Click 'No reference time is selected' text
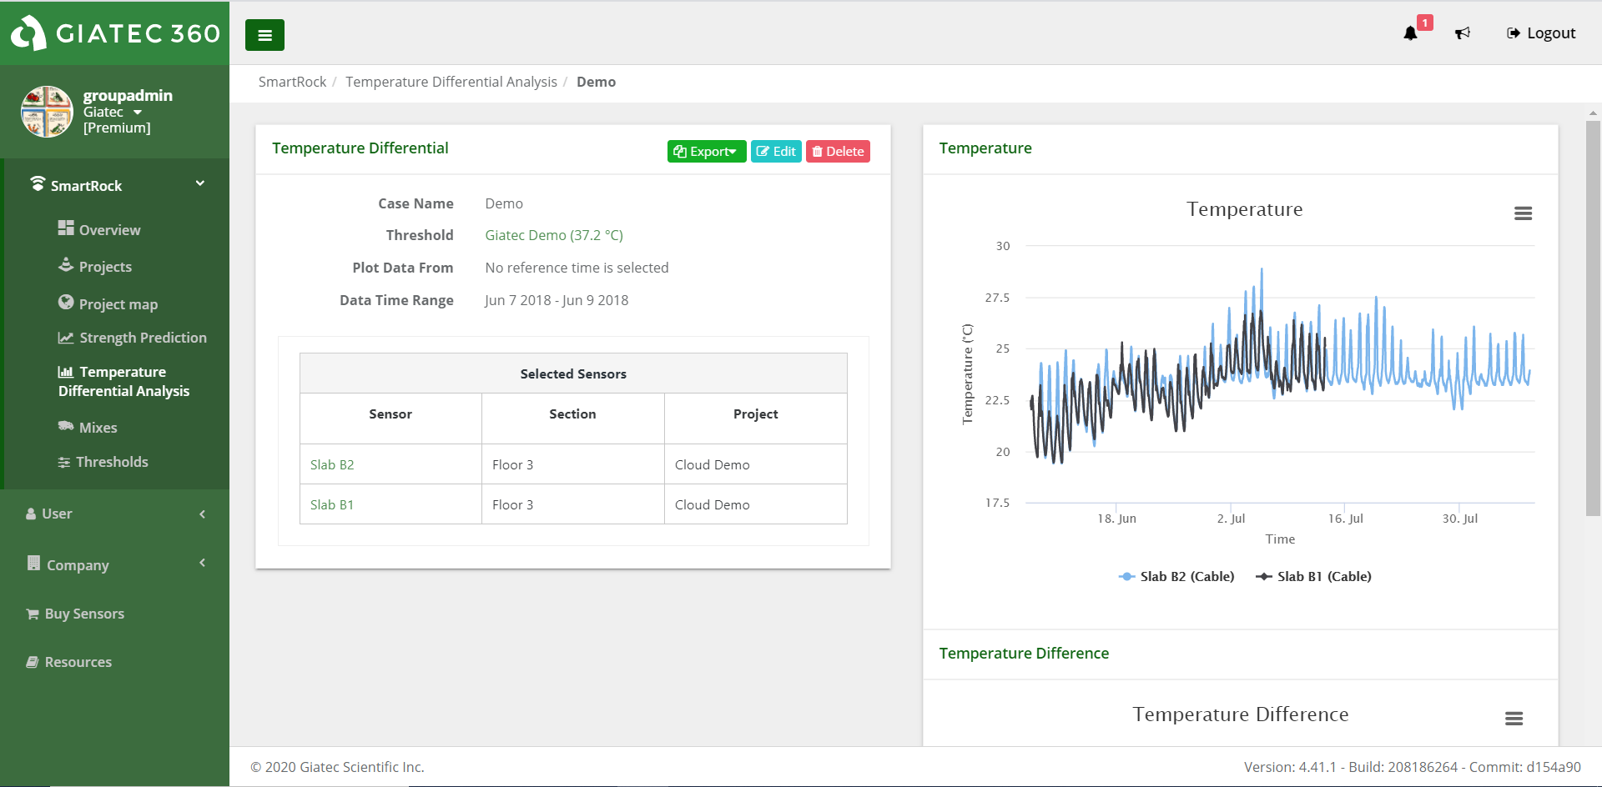 (x=577, y=268)
